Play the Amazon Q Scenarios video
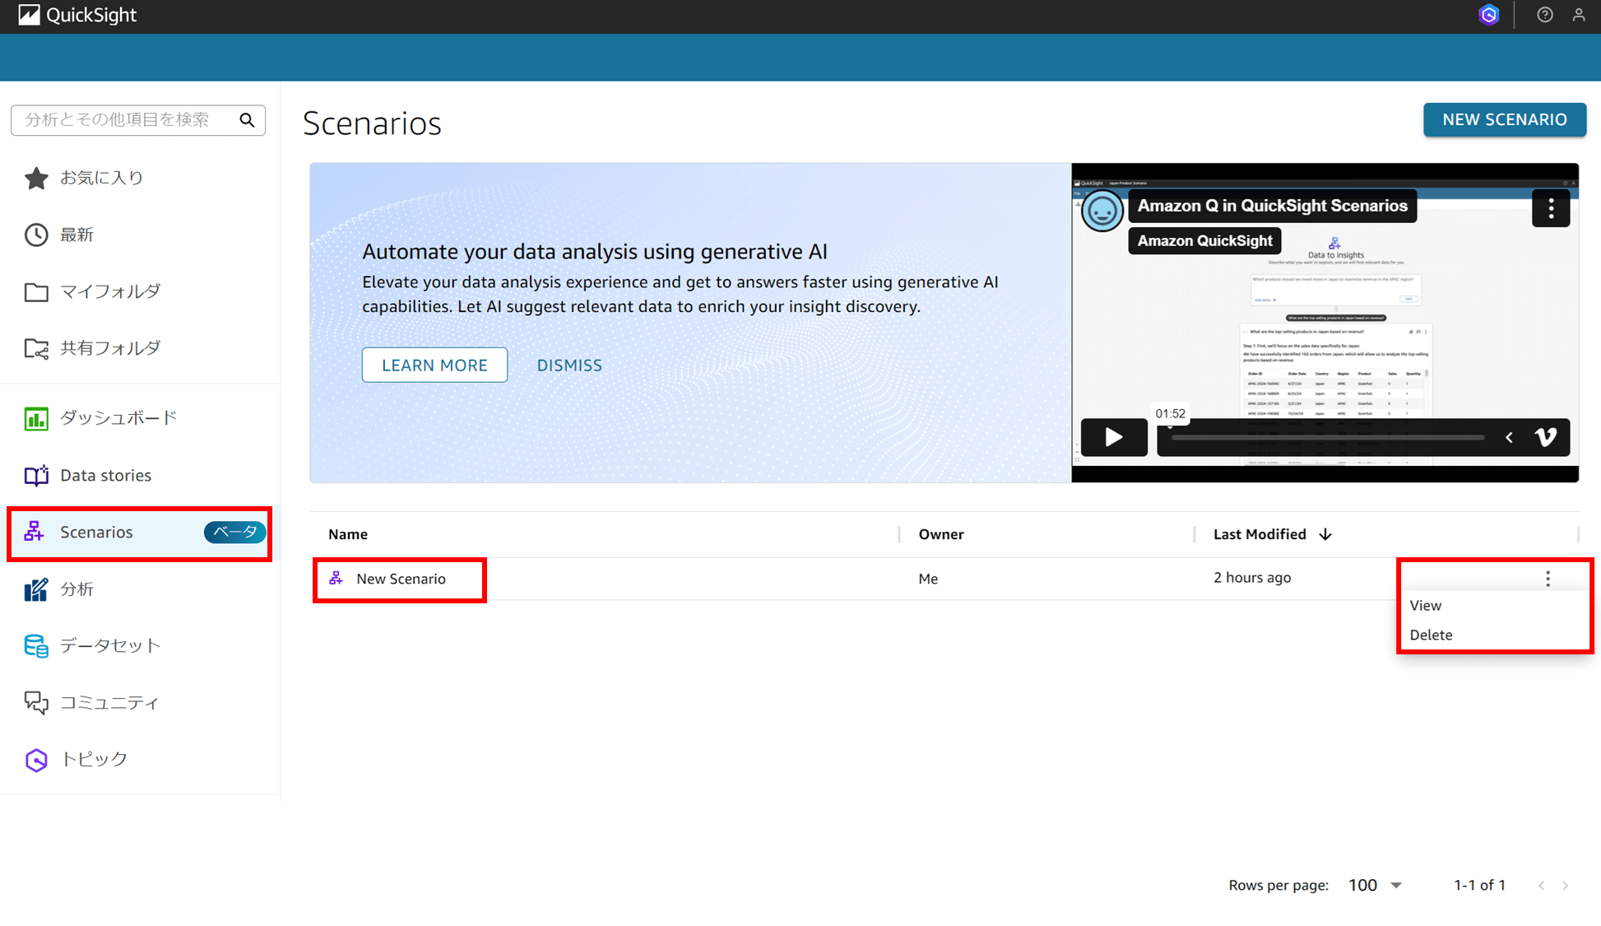The width and height of the screenshot is (1601, 926). 1114,437
